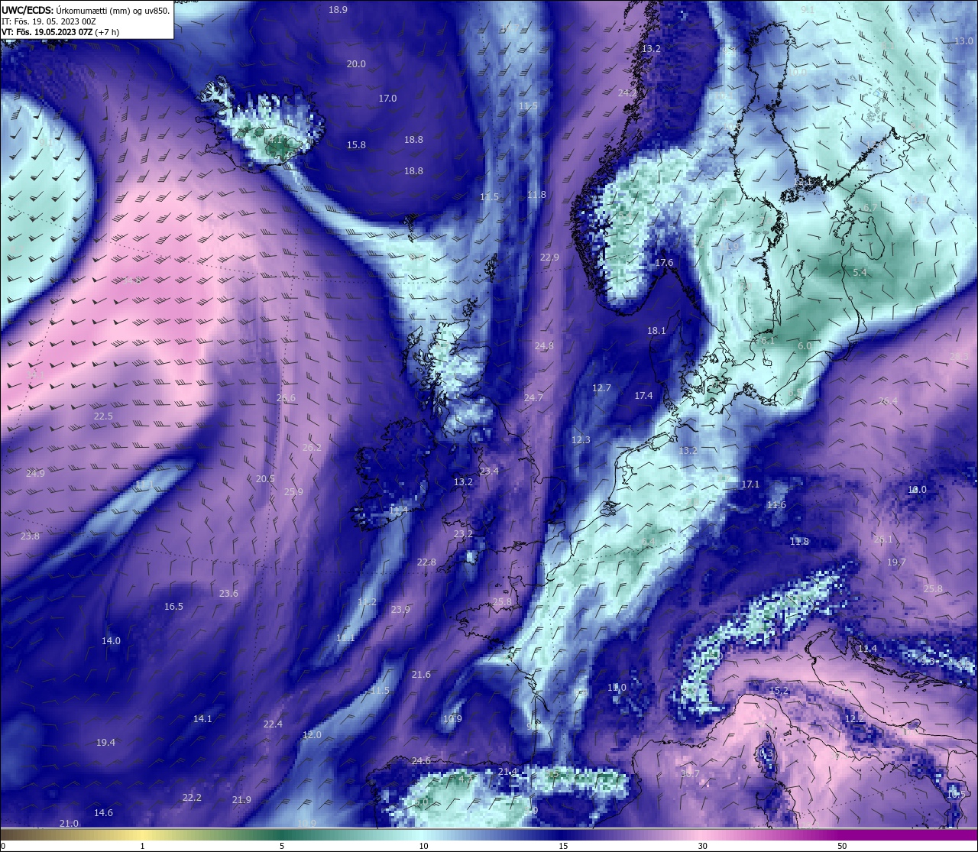Click the map value '22.5'
The image size is (978, 852).
point(103,416)
